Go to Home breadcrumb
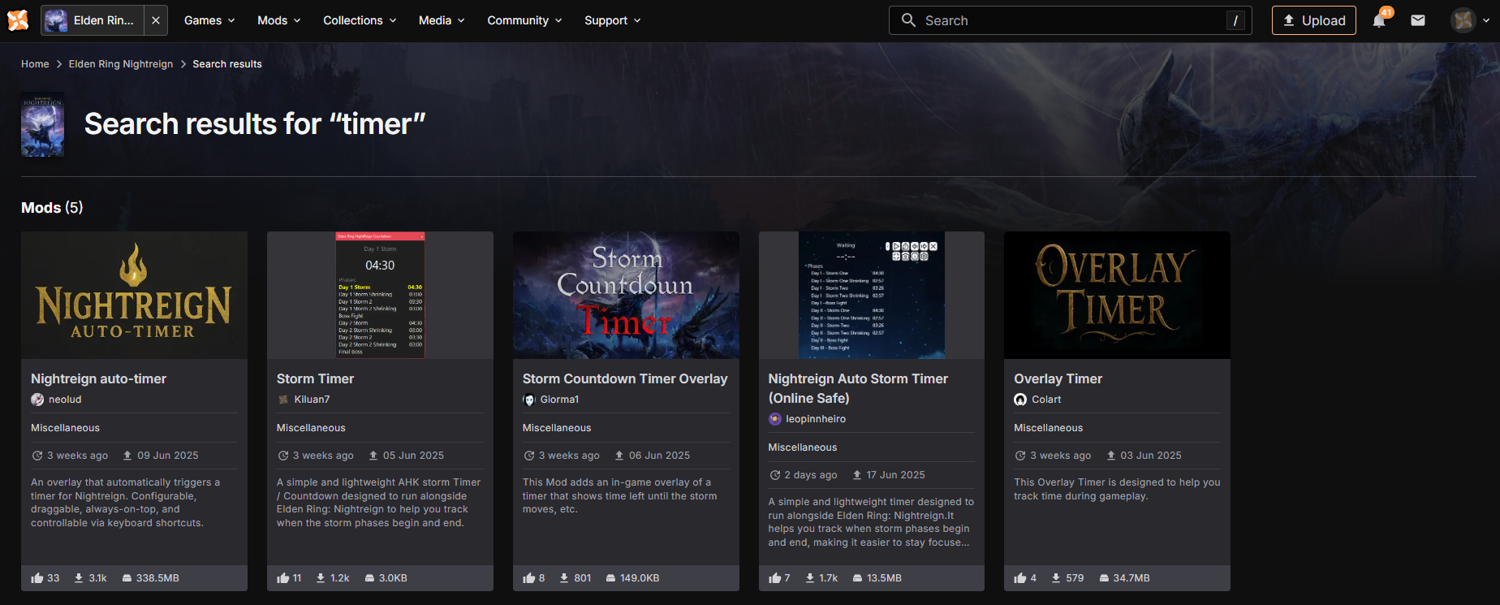Viewport: 1500px width, 605px height. (35, 64)
